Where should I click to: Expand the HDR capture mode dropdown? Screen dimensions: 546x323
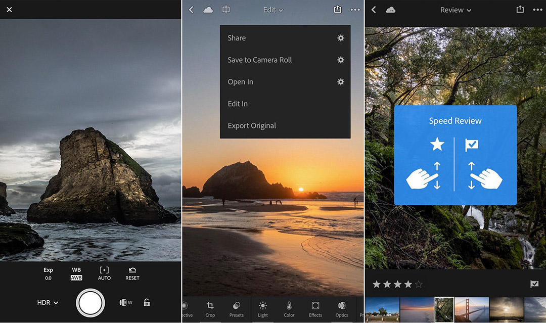click(x=48, y=302)
